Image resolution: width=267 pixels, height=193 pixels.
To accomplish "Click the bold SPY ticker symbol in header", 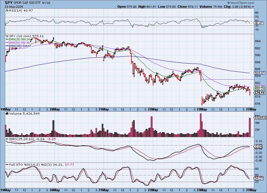I will [9, 3].
